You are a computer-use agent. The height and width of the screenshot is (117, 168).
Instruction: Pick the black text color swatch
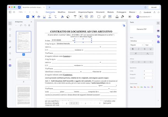pos(131,87)
